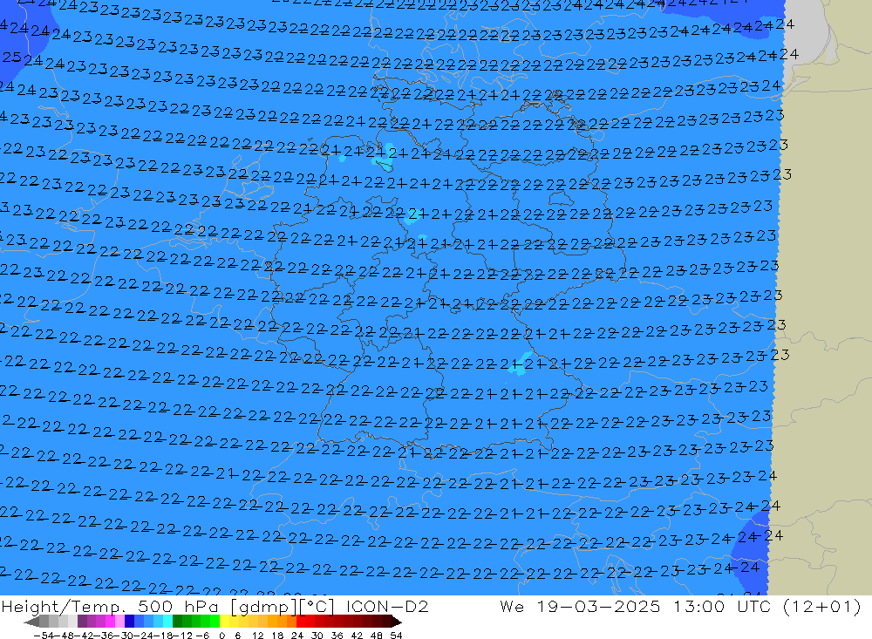
Task: Click the legend value "-54"
Action: tap(44, 636)
